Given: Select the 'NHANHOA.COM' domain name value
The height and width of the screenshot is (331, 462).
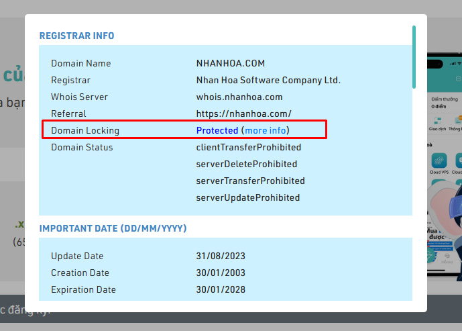Looking at the screenshot, I should pyautogui.click(x=231, y=63).
